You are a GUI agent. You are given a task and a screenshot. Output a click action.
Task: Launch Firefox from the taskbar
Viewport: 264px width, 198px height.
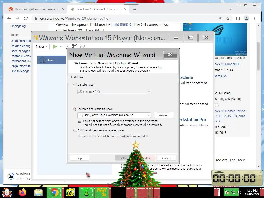[22, 192]
